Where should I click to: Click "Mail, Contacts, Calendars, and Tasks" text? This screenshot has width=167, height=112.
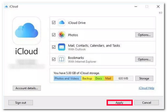click(94, 46)
